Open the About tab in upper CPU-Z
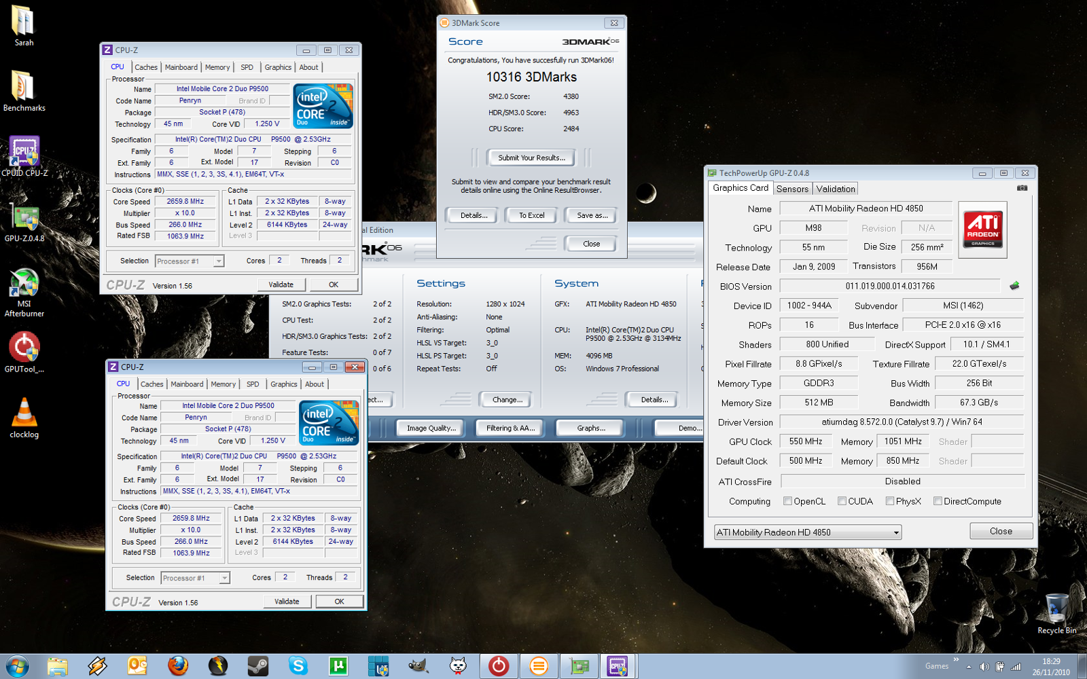Viewport: 1087px width, 679px height. (308, 67)
